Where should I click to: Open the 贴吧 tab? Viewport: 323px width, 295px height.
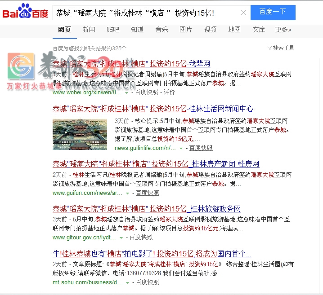(x=113, y=30)
